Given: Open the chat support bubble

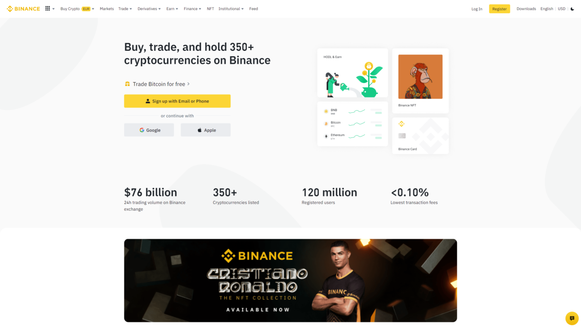Looking at the screenshot, I should 571,318.
